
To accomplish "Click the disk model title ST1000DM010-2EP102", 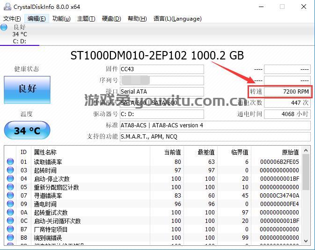I will coord(129,56).
